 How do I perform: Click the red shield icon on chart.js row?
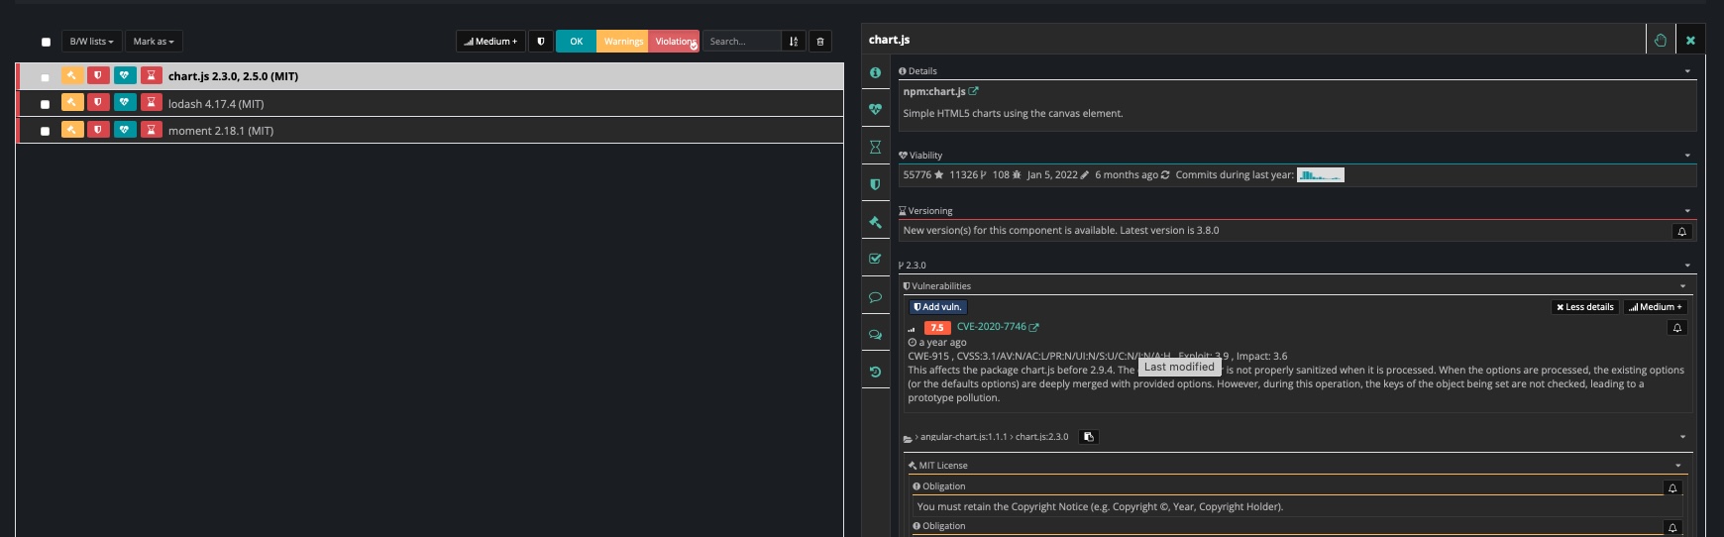tap(98, 75)
